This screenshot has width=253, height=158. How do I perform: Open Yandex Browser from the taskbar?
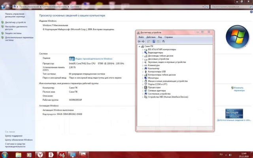(x=40, y=155)
